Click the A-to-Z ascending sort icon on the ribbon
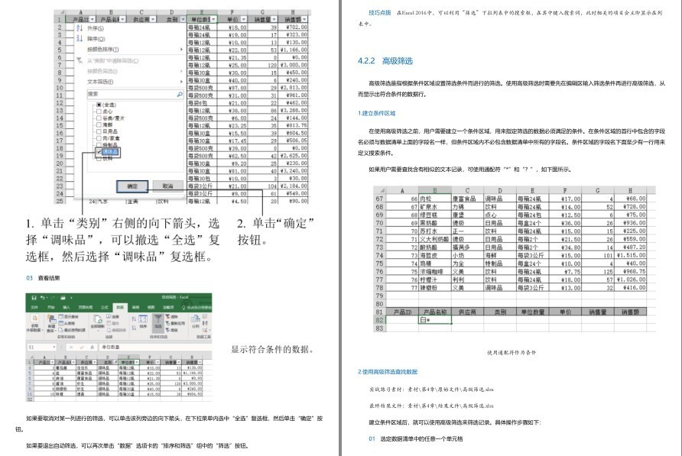 [x=134, y=319]
